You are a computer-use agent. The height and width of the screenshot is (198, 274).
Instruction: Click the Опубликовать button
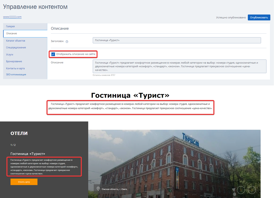(259, 17)
